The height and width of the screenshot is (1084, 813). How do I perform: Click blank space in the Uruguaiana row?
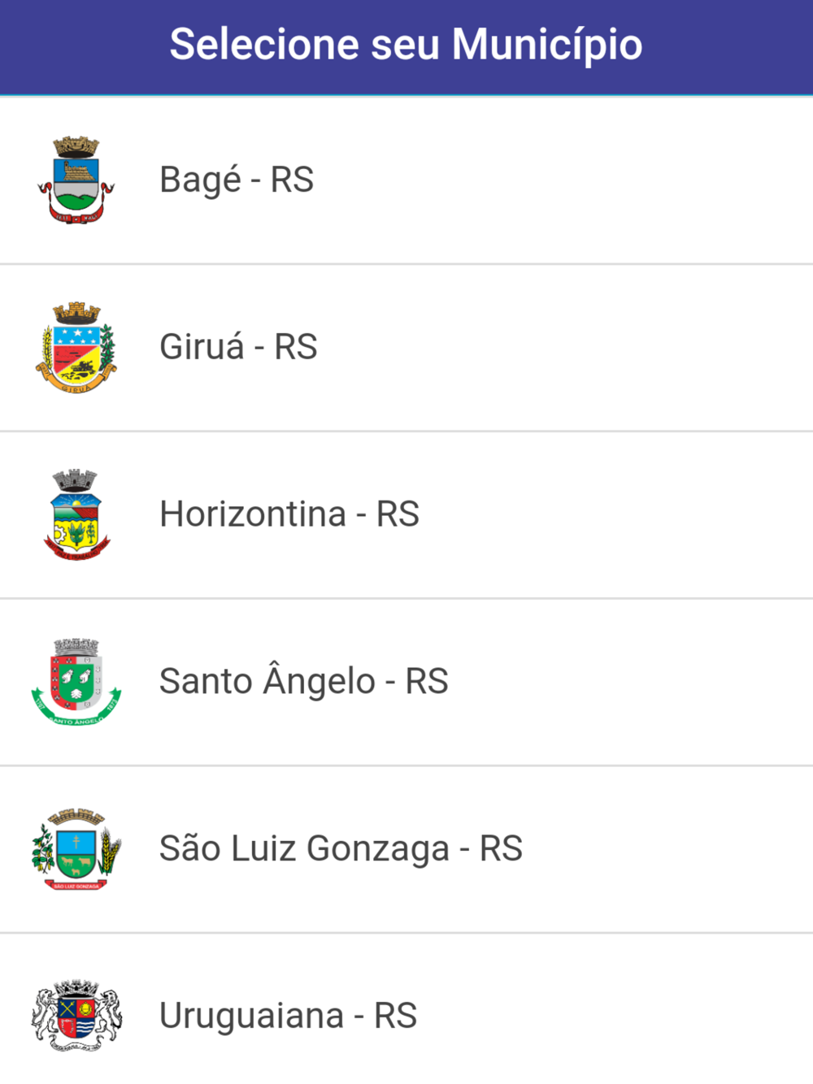pyautogui.click(x=618, y=1016)
